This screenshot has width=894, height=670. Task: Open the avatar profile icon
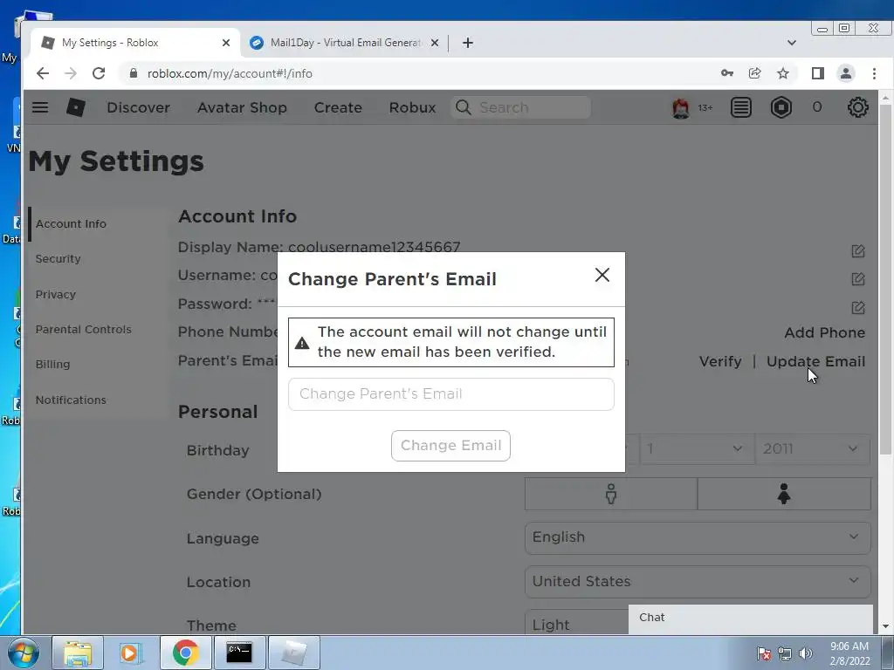coord(680,107)
